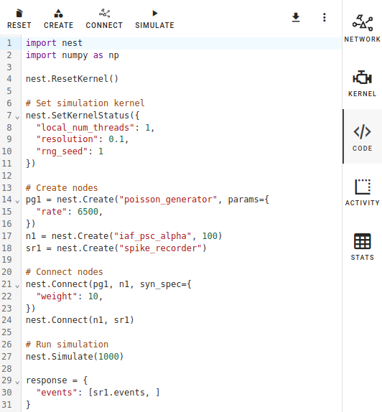The width and height of the screenshot is (382, 412).
Task: Click the CONNECT toolbar button
Action: click(104, 19)
